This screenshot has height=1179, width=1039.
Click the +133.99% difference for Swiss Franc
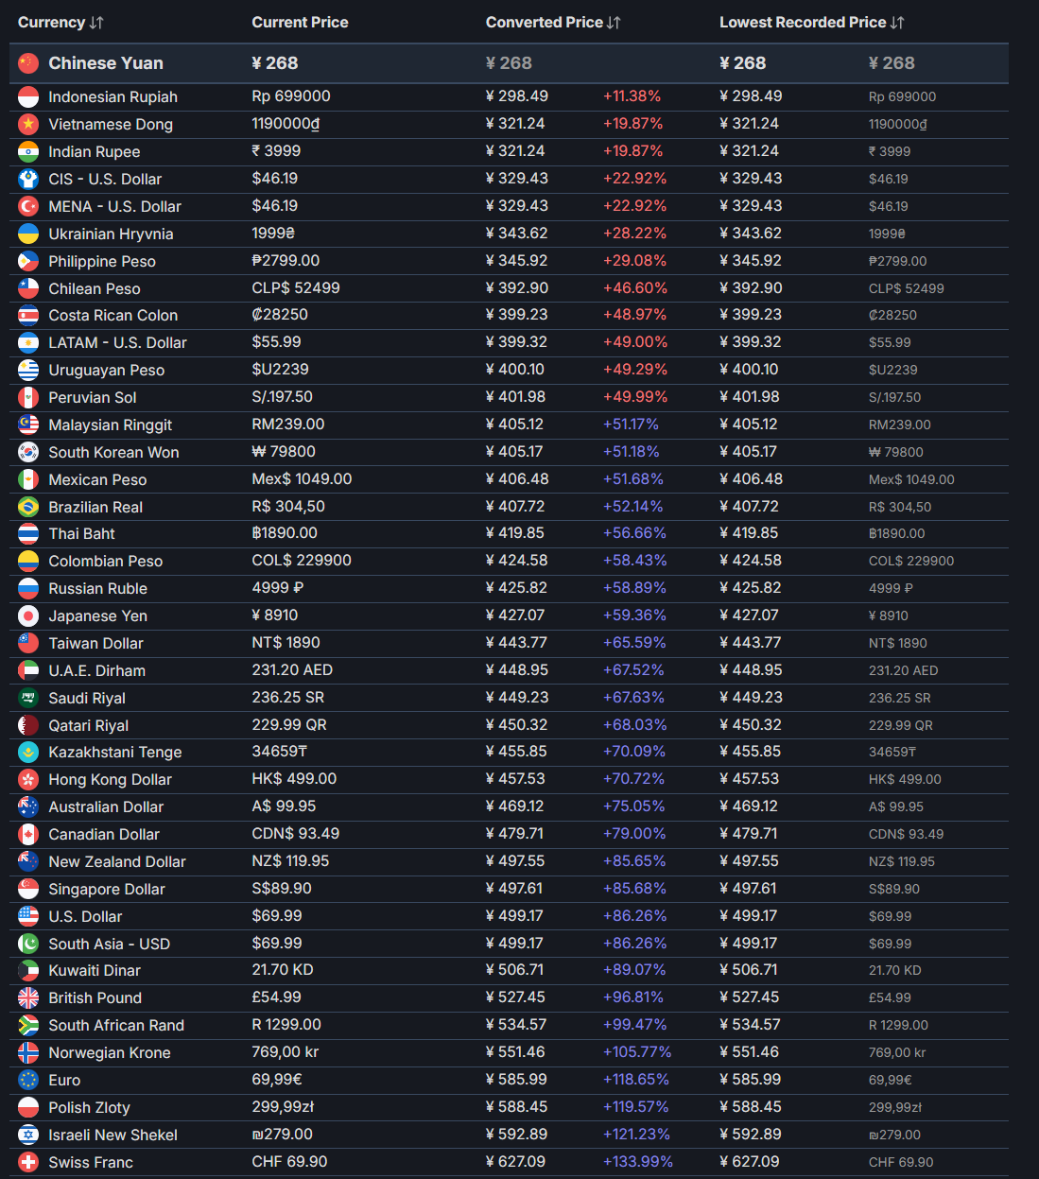click(x=638, y=1162)
